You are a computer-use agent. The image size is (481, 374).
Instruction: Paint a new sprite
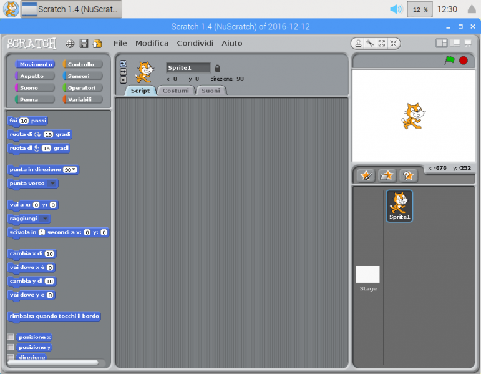coord(366,176)
